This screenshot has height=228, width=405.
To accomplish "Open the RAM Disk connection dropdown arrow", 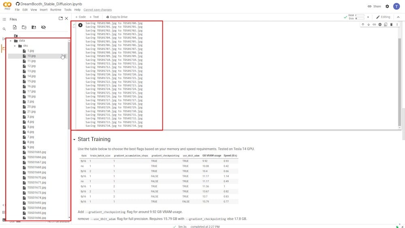I will point(368,17).
